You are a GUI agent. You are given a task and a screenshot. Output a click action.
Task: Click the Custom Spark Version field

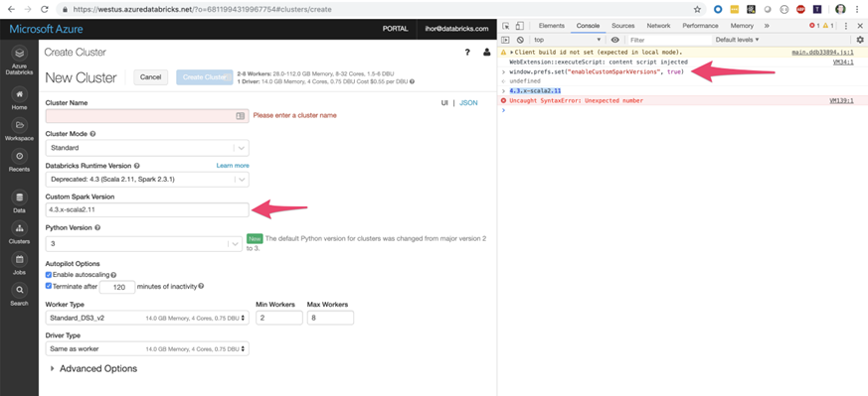[147, 209]
